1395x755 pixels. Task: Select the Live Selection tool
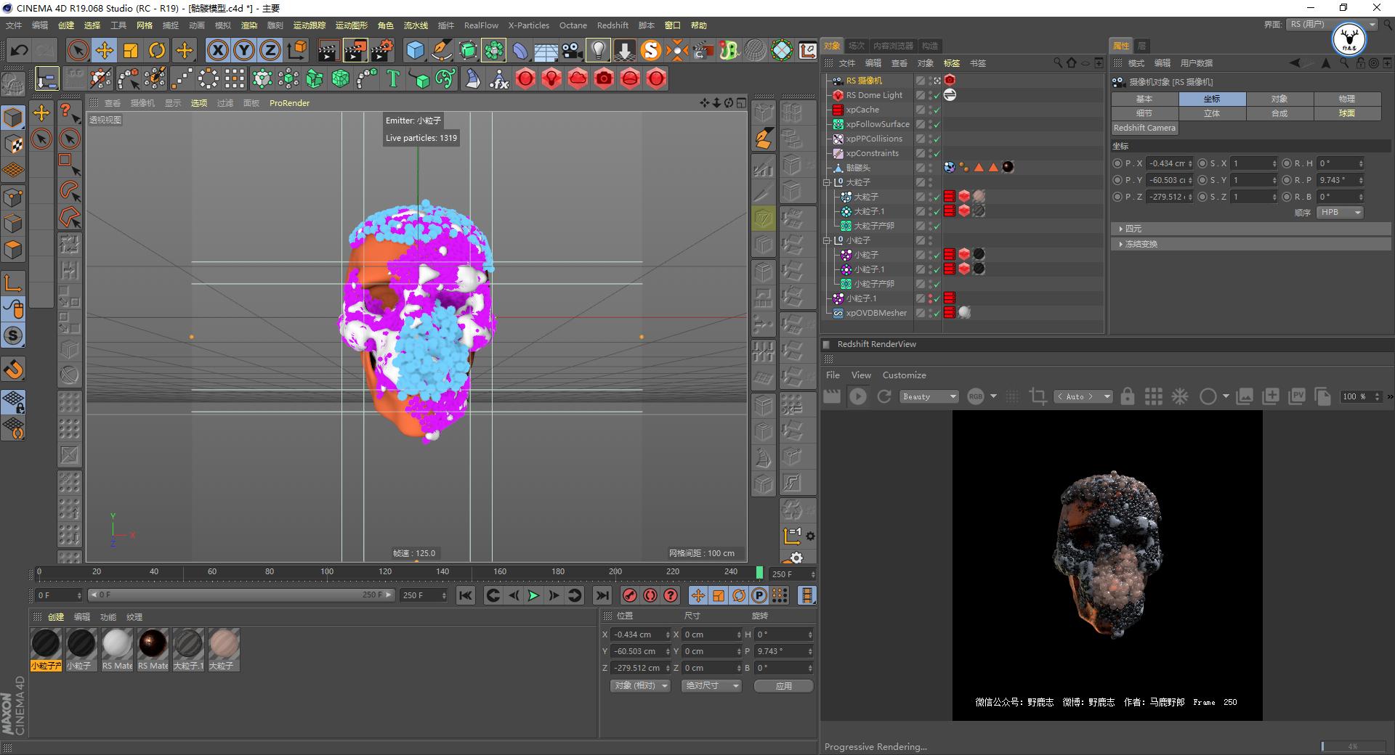[78, 49]
